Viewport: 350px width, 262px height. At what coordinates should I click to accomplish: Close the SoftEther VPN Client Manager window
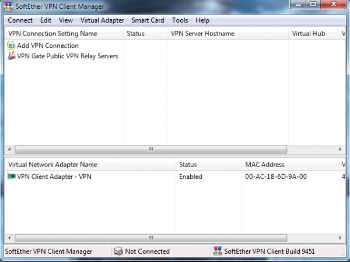coord(334,4)
